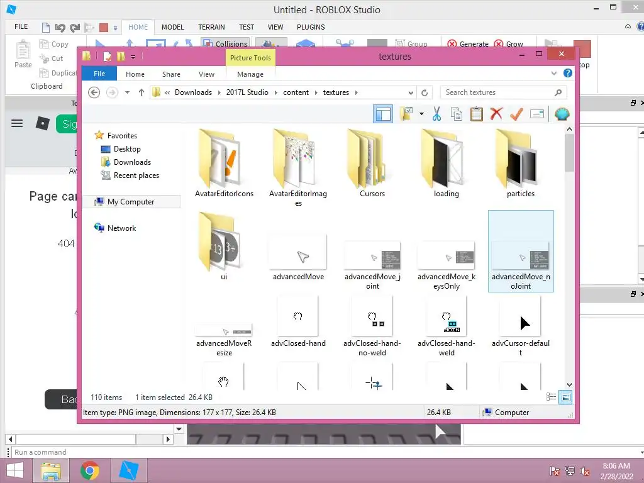Screen dimensions: 644x483
Task: Select the advClosed-hand-weld image file
Action: tap(447, 326)
